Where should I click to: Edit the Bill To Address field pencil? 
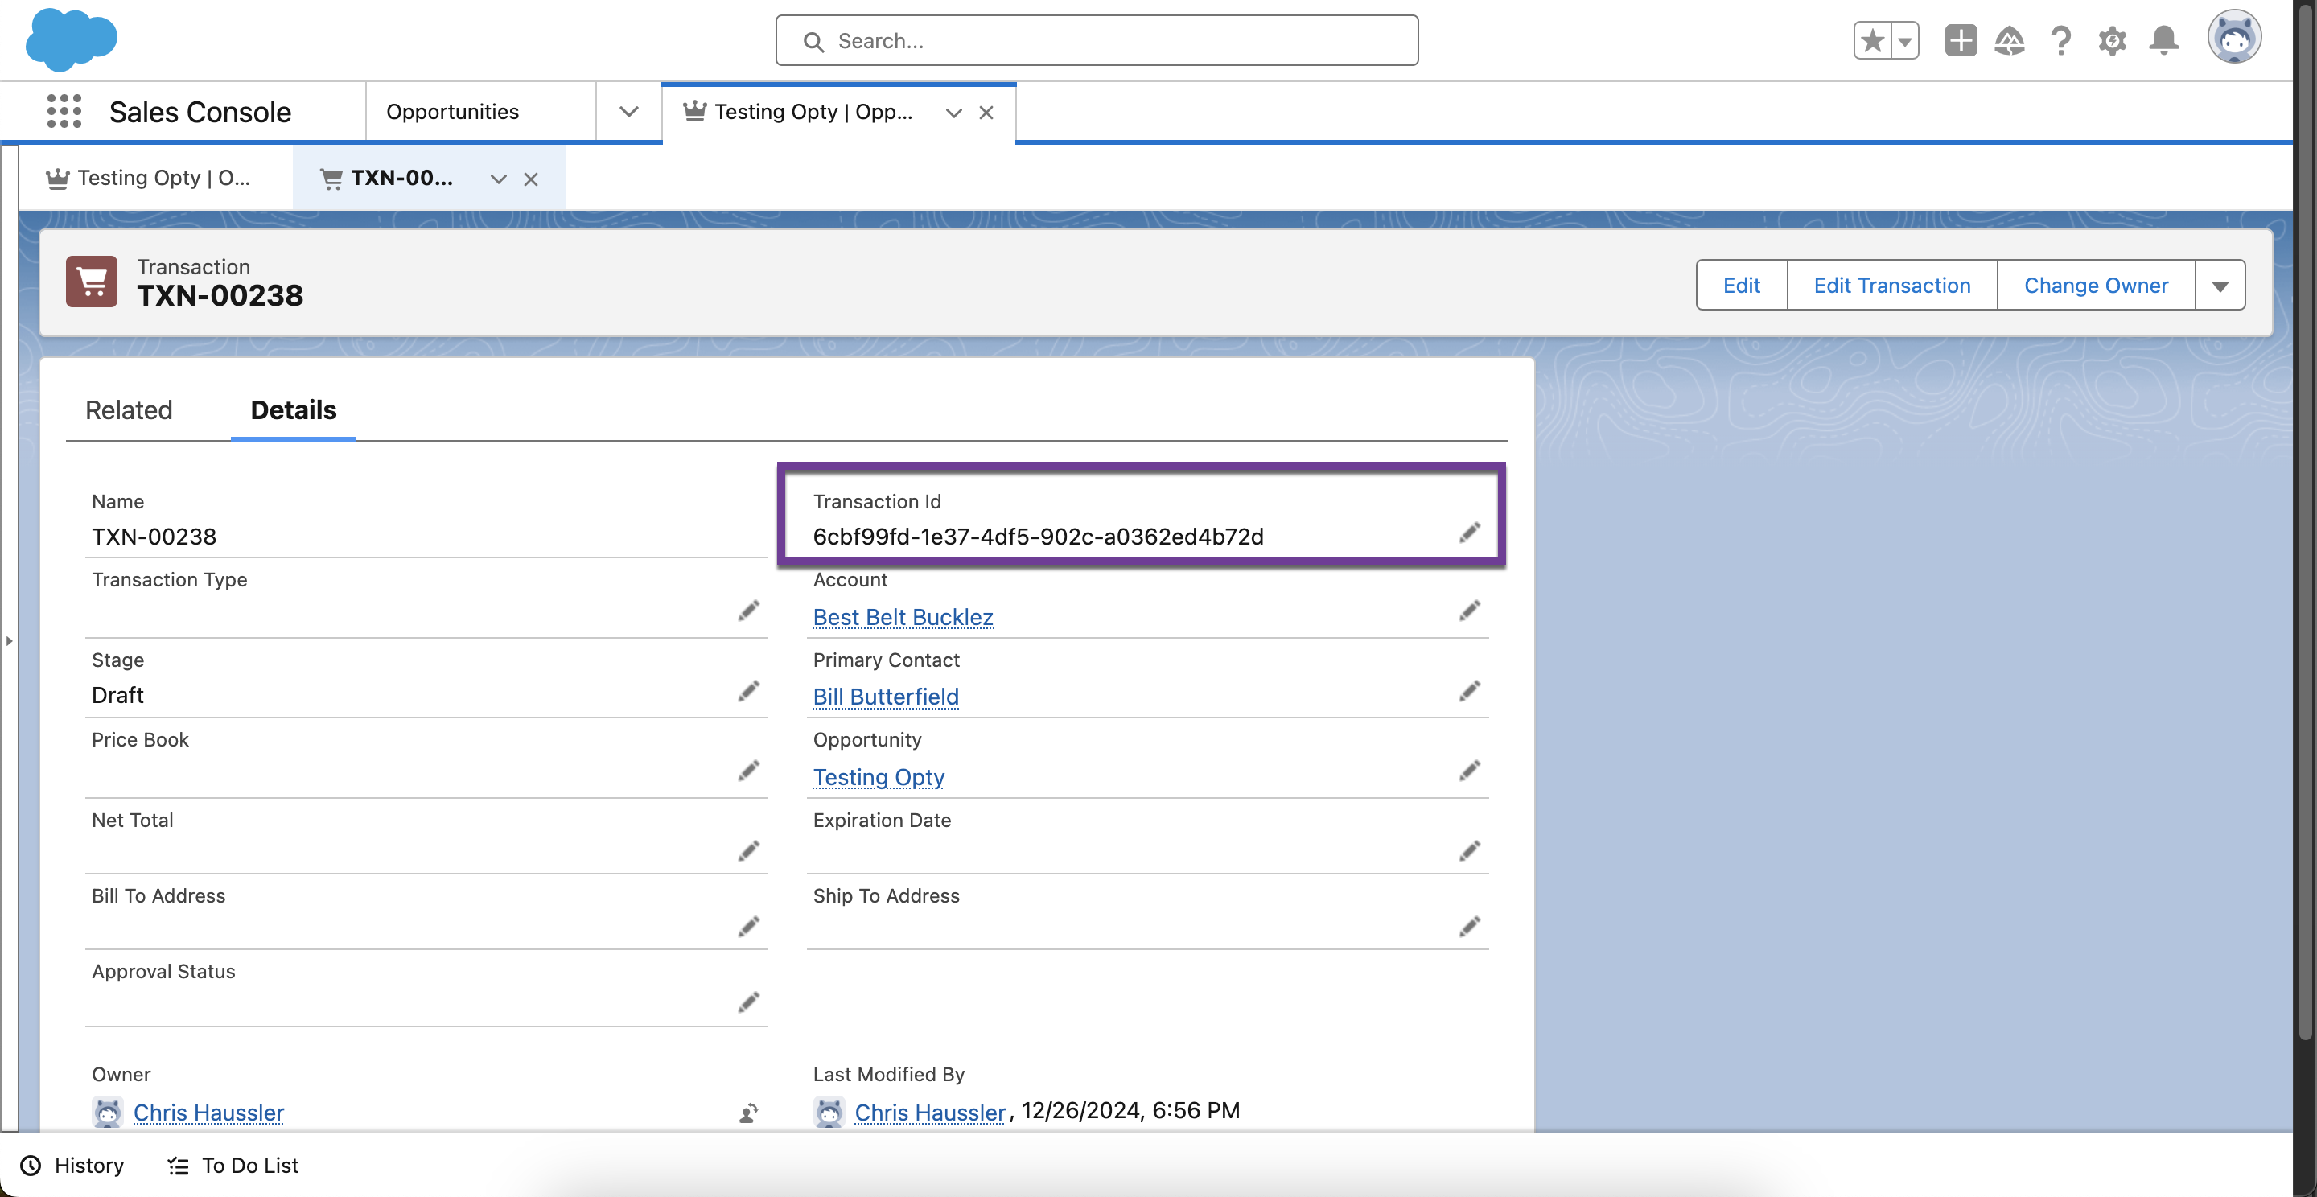click(x=748, y=926)
